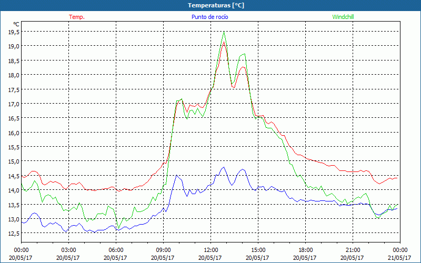The image size is (421, 263).
Task: Click the 18:00 time axis label
Action: (x=305, y=250)
